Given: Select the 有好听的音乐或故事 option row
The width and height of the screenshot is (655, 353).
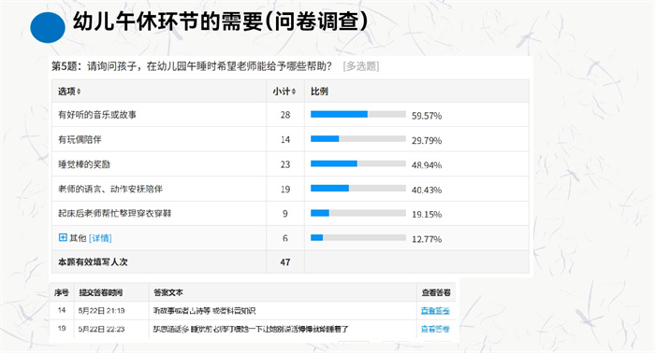Looking at the screenshot, I should pyautogui.click(x=290, y=115).
